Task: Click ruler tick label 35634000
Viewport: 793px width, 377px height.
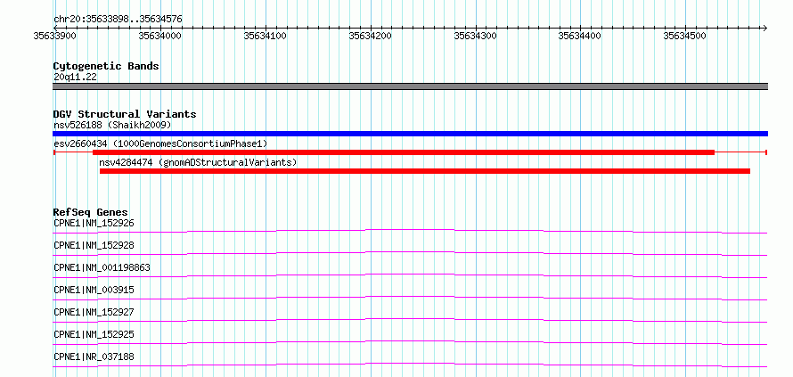Action: 159,36
